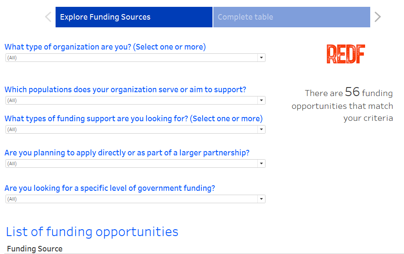The height and width of the screenshot is (254, 404).
Task: Click the 'specific level of government funding' question
Action: [110, 188]
